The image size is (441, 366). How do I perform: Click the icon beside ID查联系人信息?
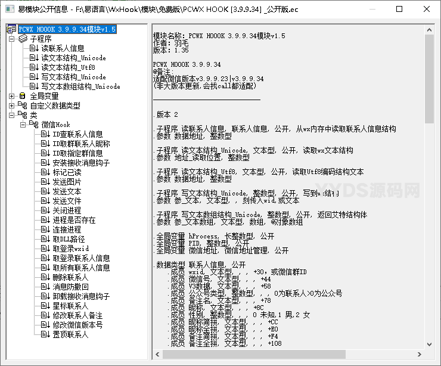click(x=45, y=134)
